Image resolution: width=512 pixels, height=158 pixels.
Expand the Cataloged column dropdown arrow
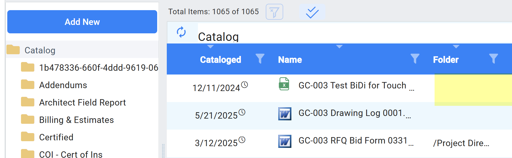[210, 47]
